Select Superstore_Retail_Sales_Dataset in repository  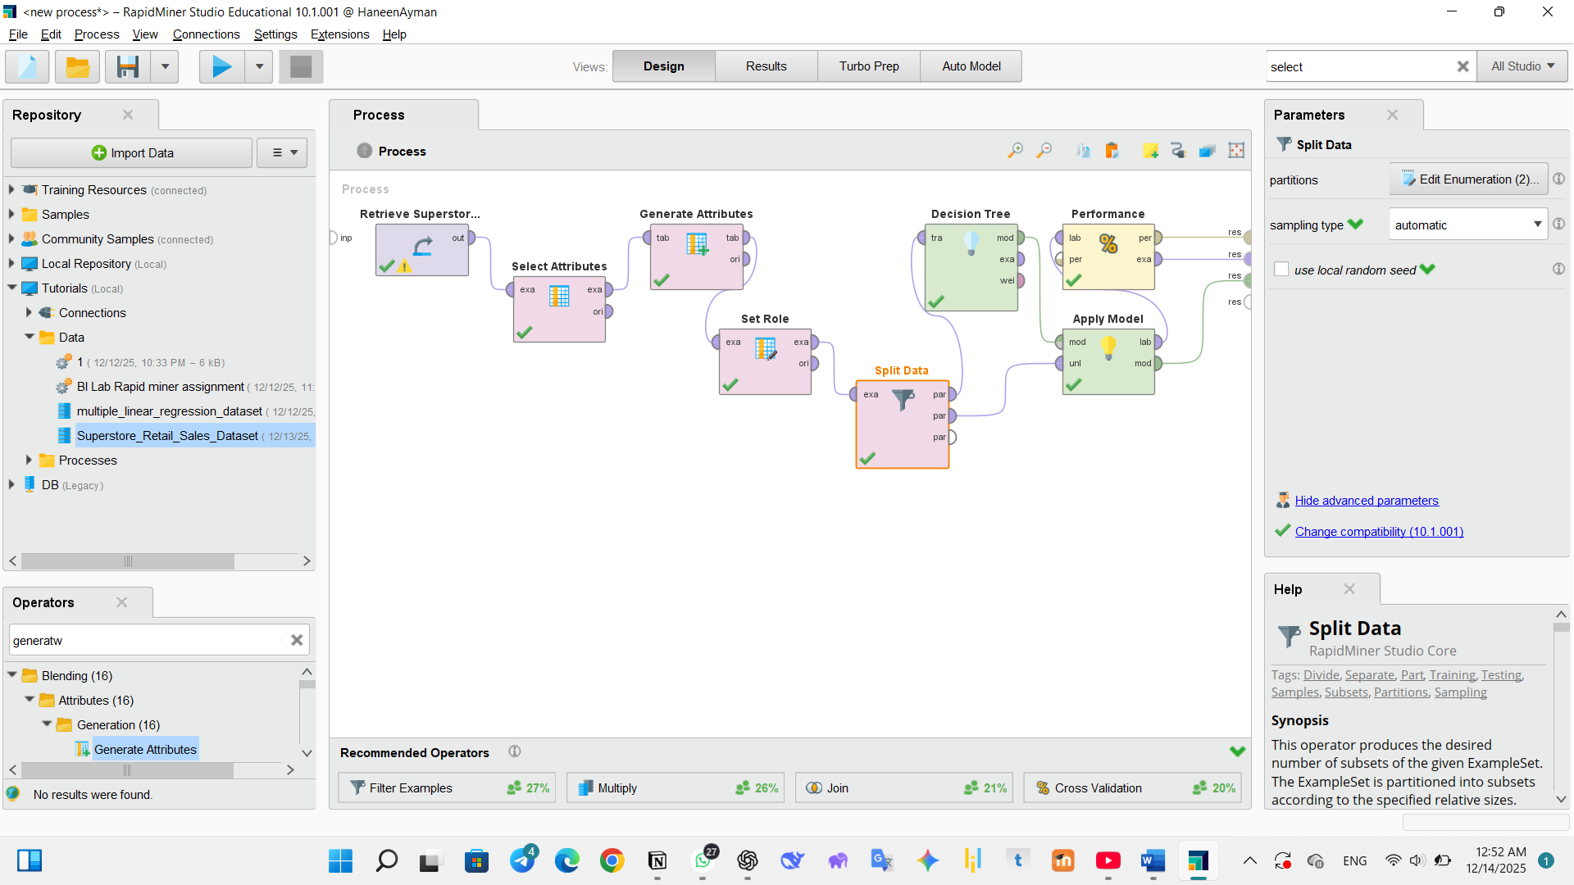point(167,435)
